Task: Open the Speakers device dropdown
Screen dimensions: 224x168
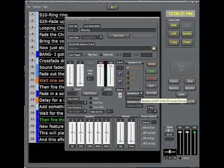Action: click(134, 93)
